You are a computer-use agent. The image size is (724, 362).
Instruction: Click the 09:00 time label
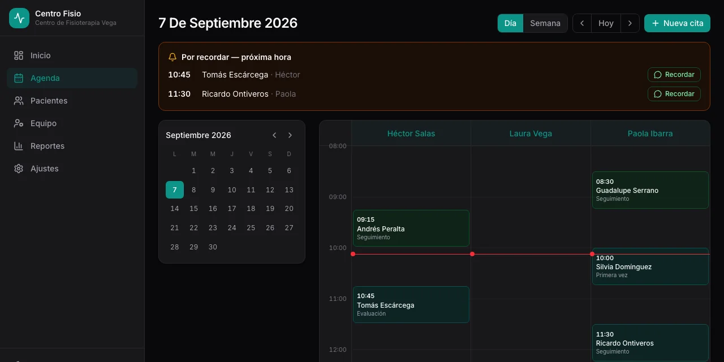[338, 197]
